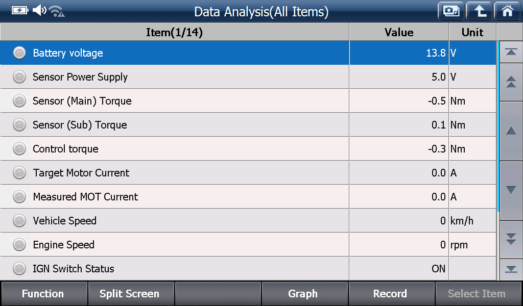Viewport: 523px width, 306px height.
Task: Select the Vehicle Speed radio button
Action: (x=19, y=221)
